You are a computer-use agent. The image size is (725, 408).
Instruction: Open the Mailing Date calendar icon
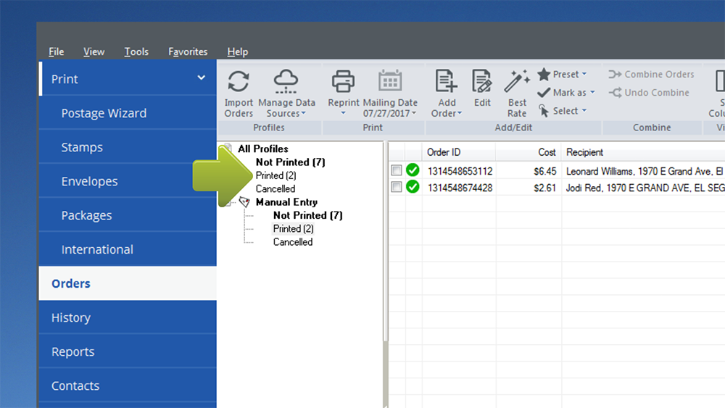pos(390,81)
